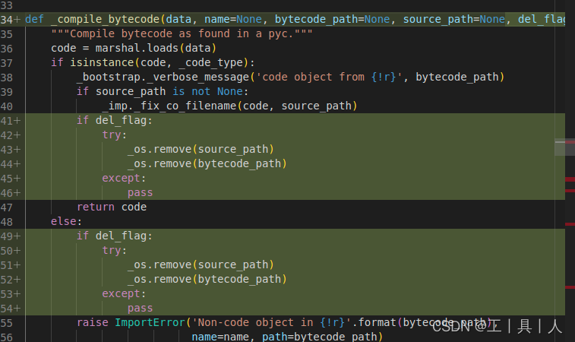575x342 pixels.
Task: Click the lowest red marker in the overview ruler
Action: point(569,287)
